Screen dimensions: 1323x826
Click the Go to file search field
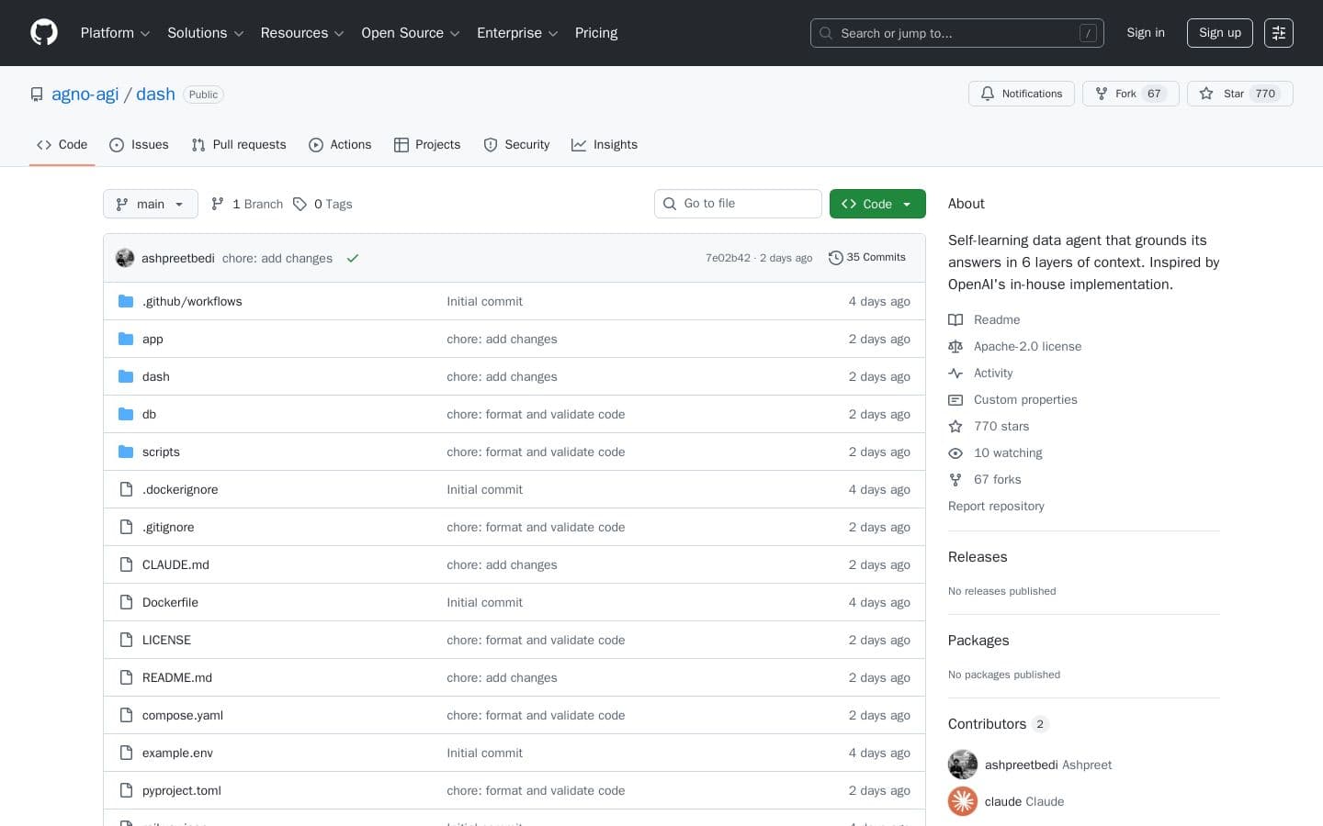(738, 203)
